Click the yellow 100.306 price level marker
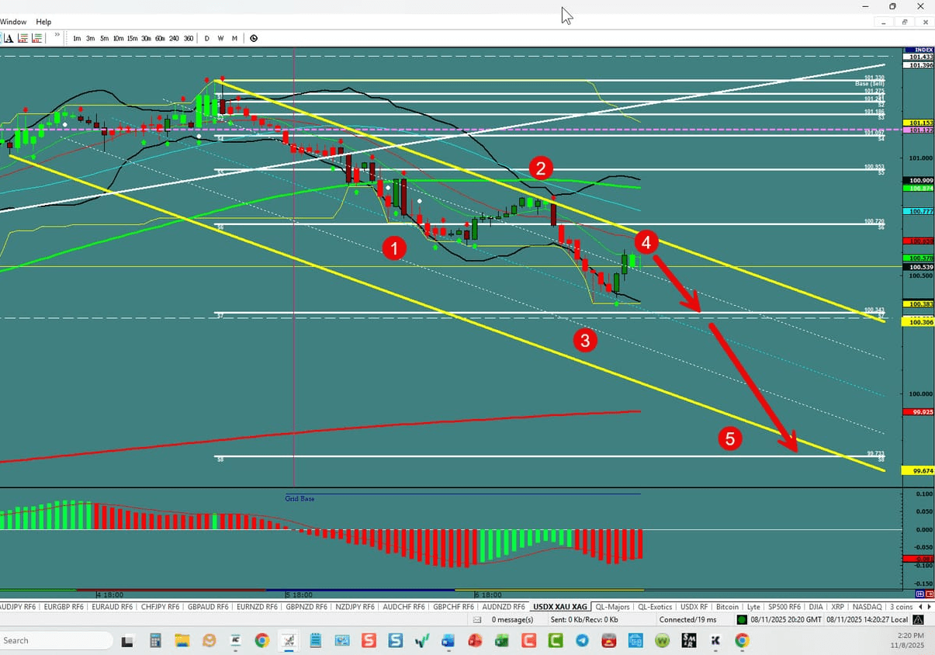The image size is (935, 655). [x=917, y=322]
